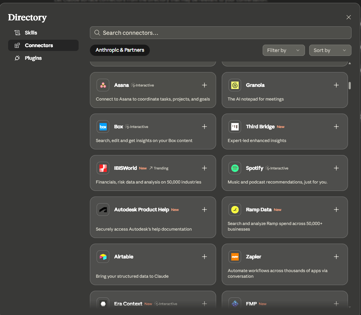Click the Granola logo icon

tap(235, 85)
